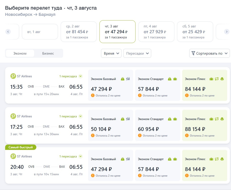Select date tab пт, 4 авг
231x190 pixels.
156,32
